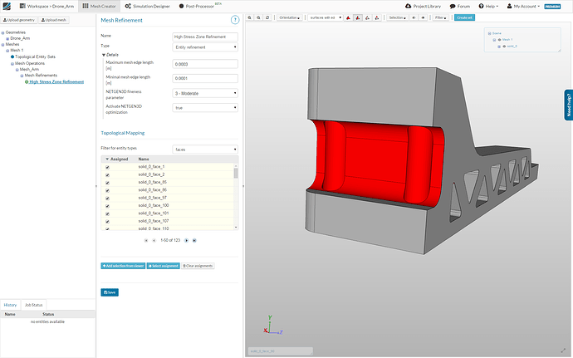Toggle the solid_0_face_85 checkbox

[107, 182]
